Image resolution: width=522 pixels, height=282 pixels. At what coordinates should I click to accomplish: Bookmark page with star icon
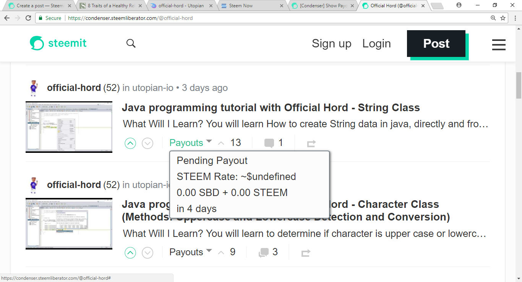tap(503, 18)
